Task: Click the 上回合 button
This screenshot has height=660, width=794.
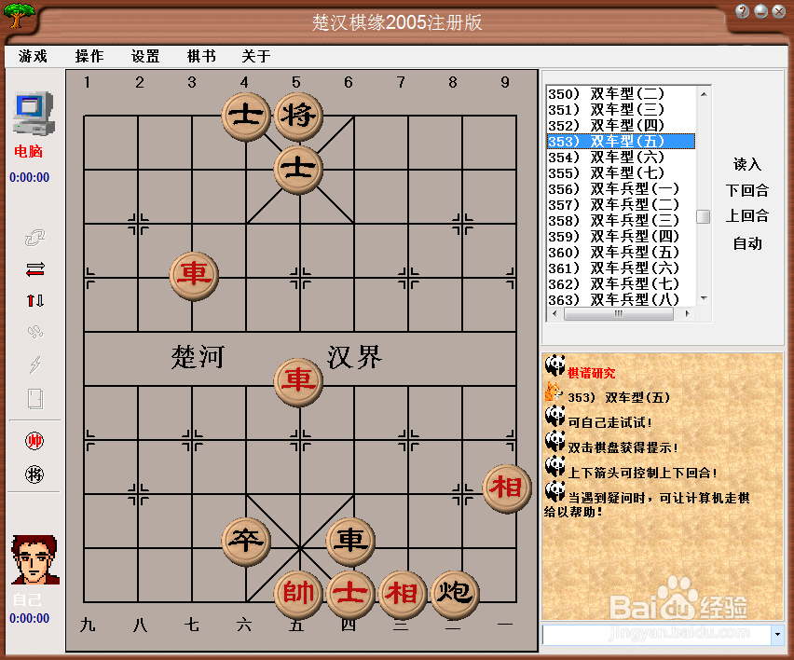Action: pos(746,215)
